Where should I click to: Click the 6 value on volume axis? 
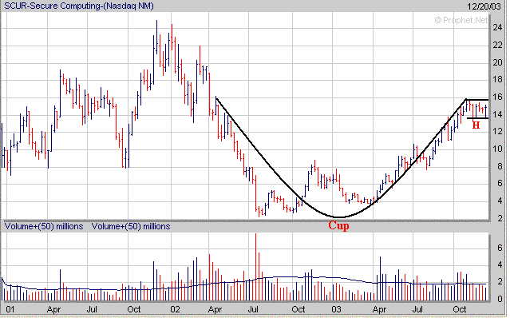pos(500,248)
